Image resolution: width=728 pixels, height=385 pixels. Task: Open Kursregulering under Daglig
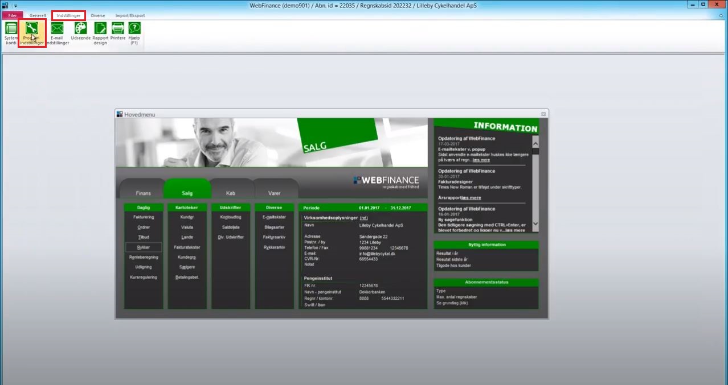(144, 277)
